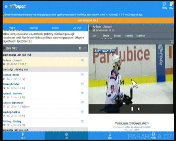Collapse the Lední hokej section chevron
Image resolution: width=176 pixels, height=141 pixels.
pos(85,48)
